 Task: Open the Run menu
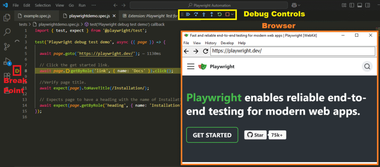click(x=82, y=5)
